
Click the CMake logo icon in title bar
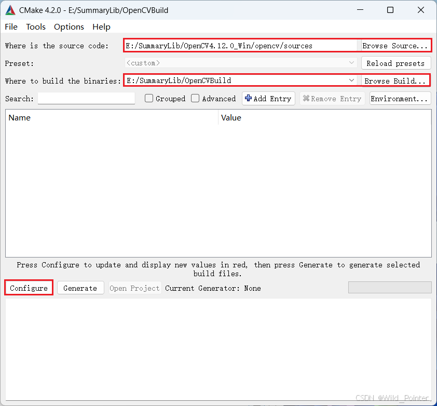pos(10,10)
